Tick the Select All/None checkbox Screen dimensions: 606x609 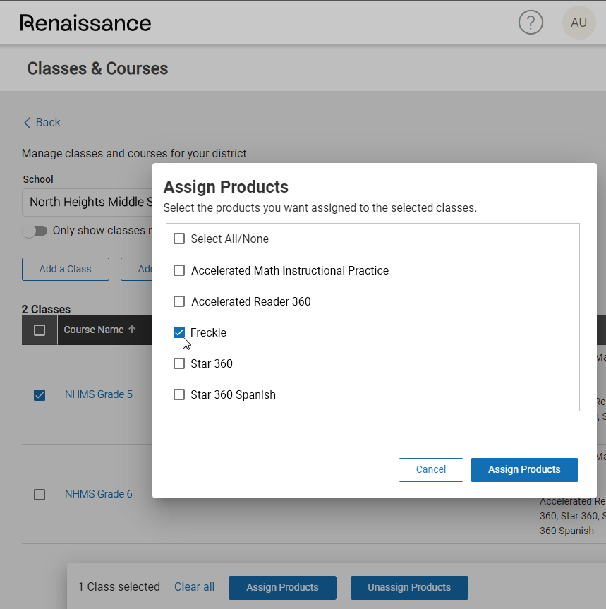point(179,239)
